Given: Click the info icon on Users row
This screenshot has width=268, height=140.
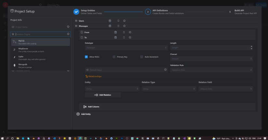Looking at the screenshot, I should click(x=124, y=21).
